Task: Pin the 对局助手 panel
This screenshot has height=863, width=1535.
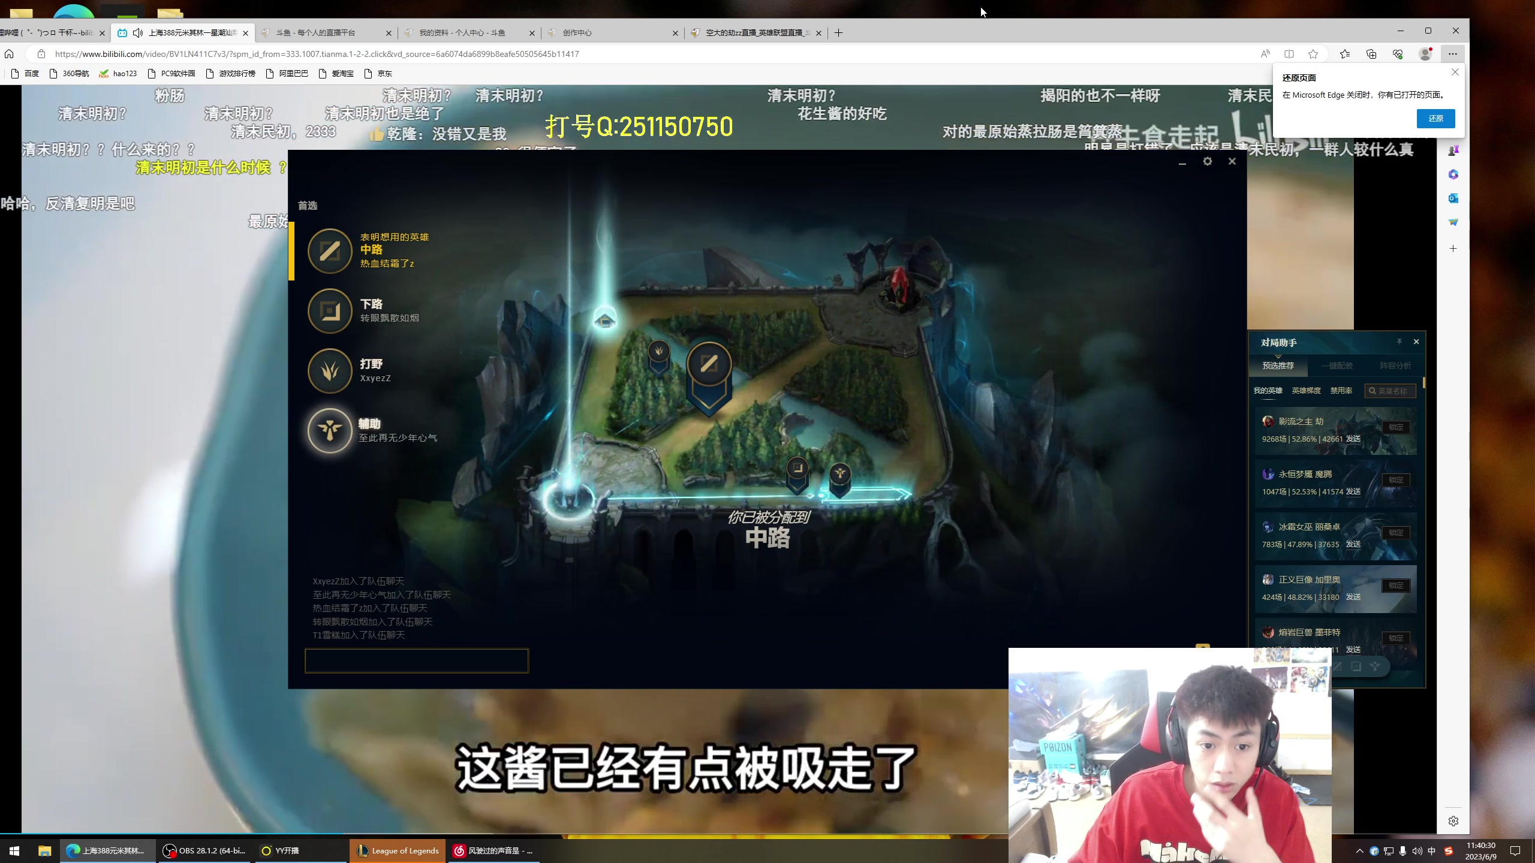Action: click(1399, 342)
